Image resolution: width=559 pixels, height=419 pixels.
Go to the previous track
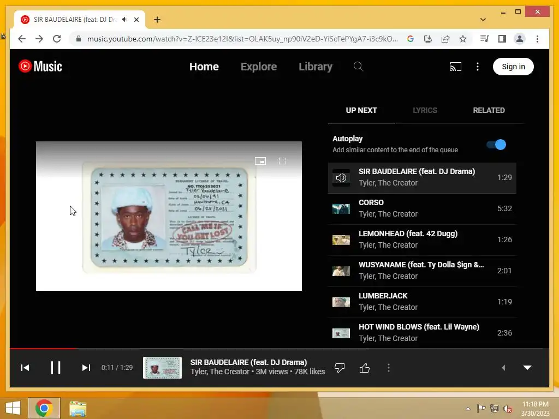25,368
